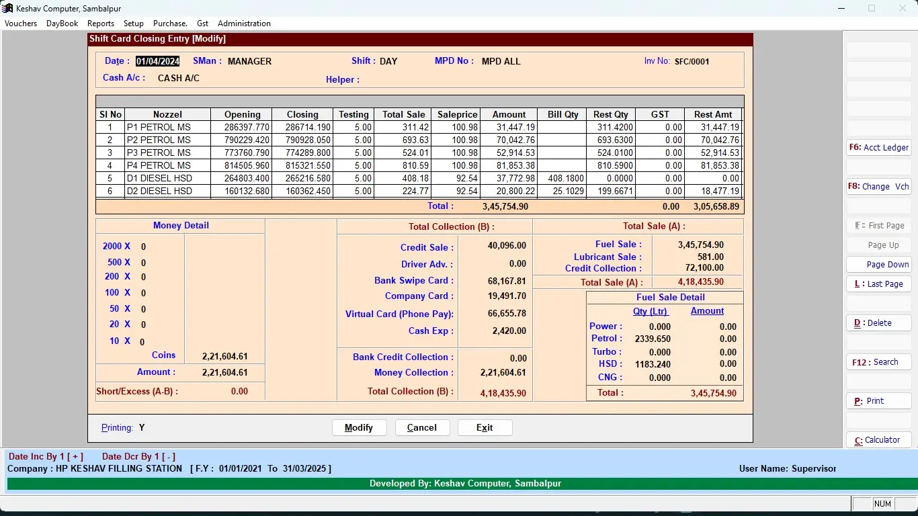Screen dimensions: 918x516
Task: Click the Date field 01/04/2024
Action: tap(158, 61)
